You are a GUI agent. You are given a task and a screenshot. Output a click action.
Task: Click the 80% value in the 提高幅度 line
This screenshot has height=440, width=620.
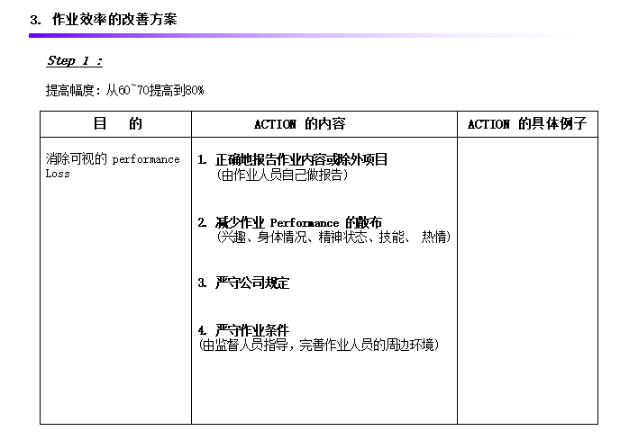194,90
